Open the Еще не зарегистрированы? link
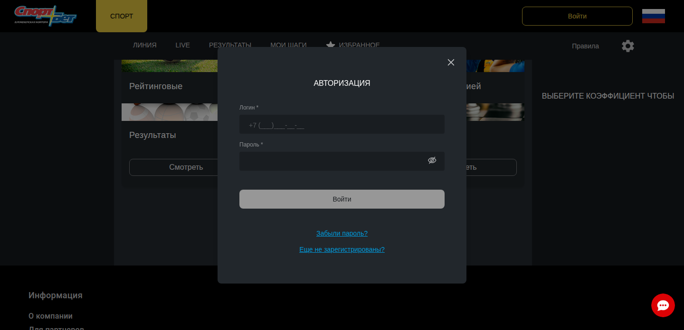 pos(342,249)
